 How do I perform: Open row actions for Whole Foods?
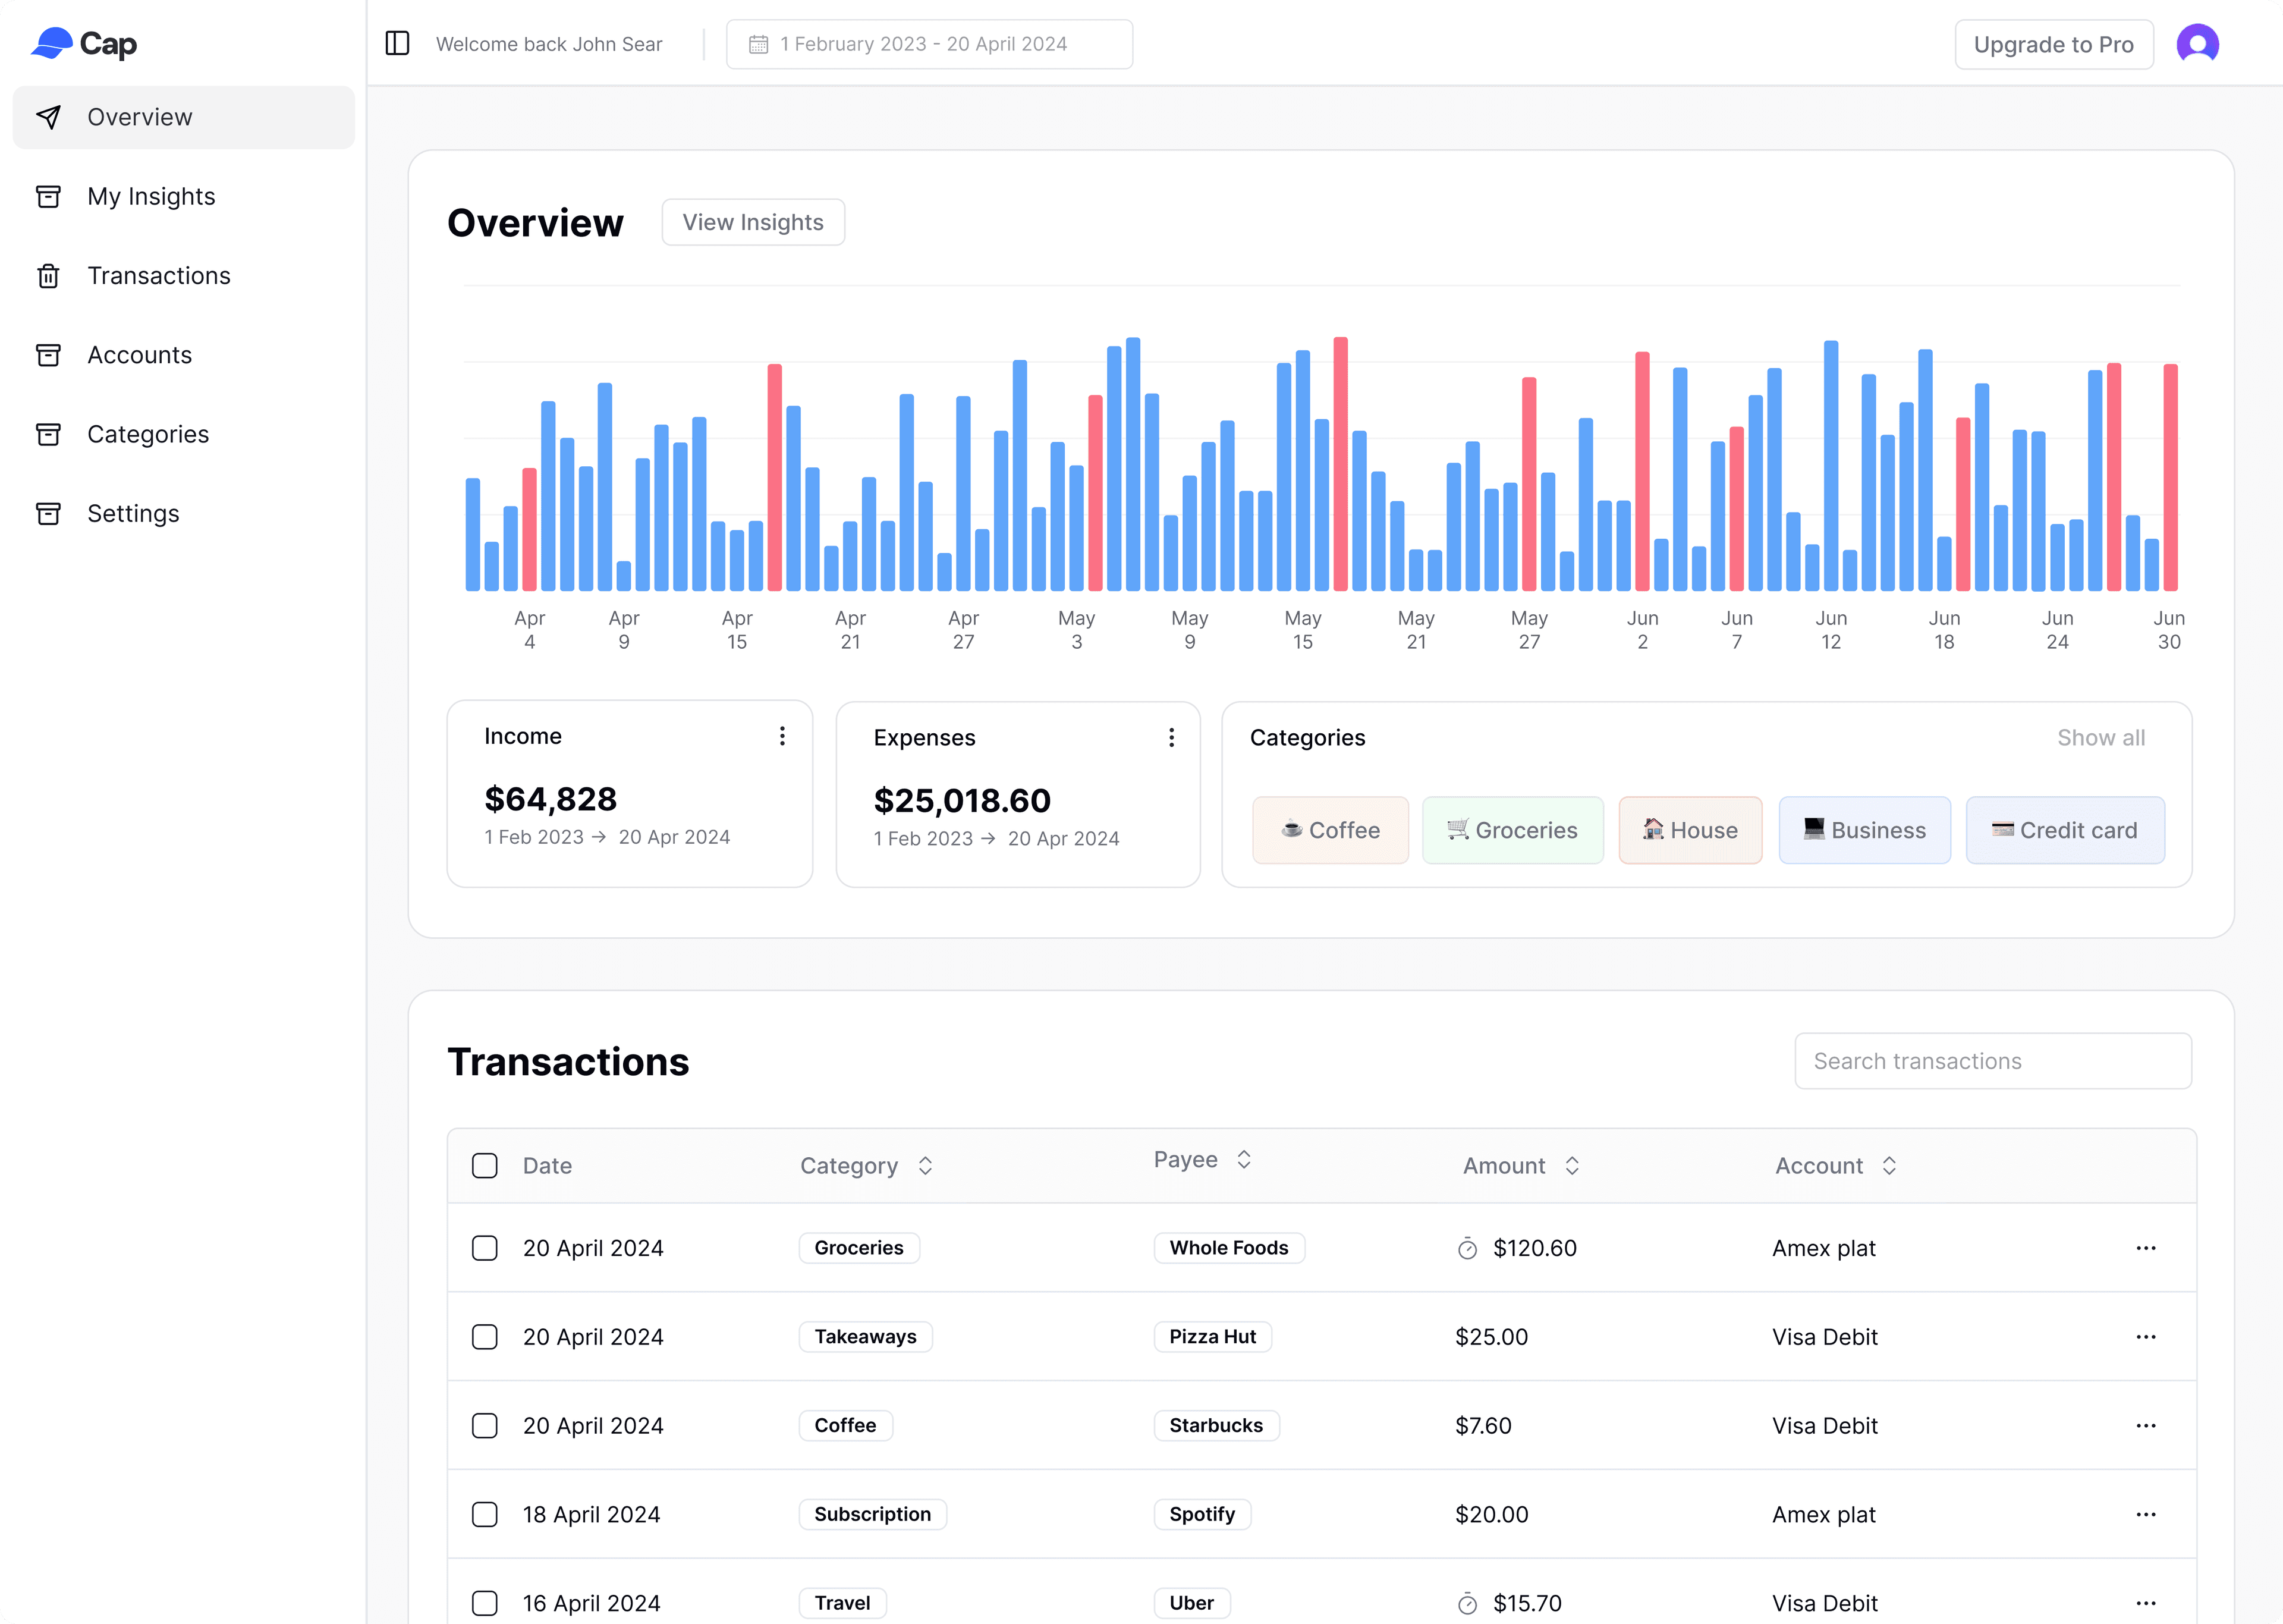2145,1248
